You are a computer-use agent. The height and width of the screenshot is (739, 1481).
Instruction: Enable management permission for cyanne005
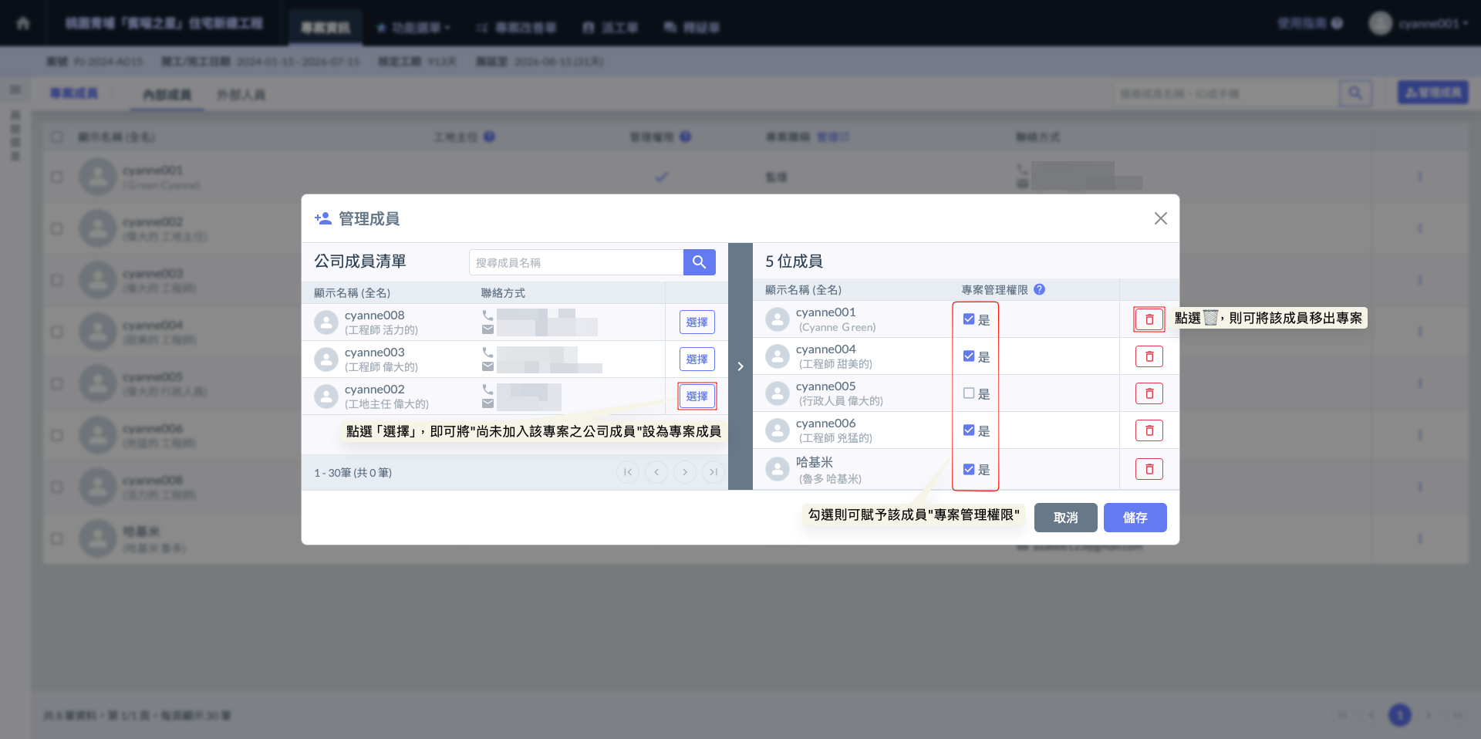[x=969, y=393]
